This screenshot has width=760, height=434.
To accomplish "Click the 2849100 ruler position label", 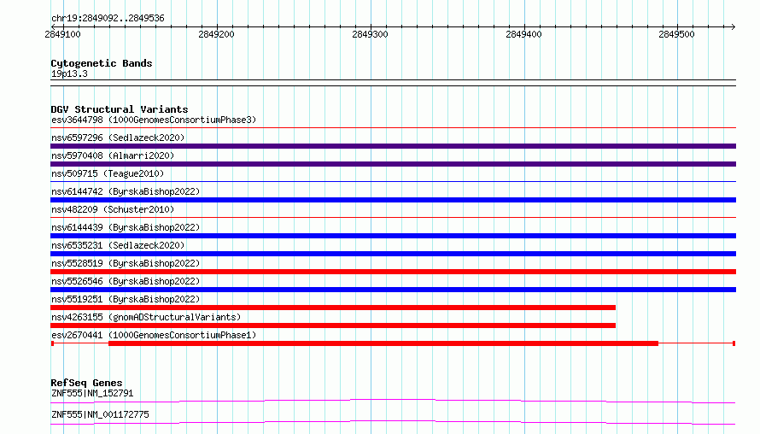I will [x=62, y=34].
